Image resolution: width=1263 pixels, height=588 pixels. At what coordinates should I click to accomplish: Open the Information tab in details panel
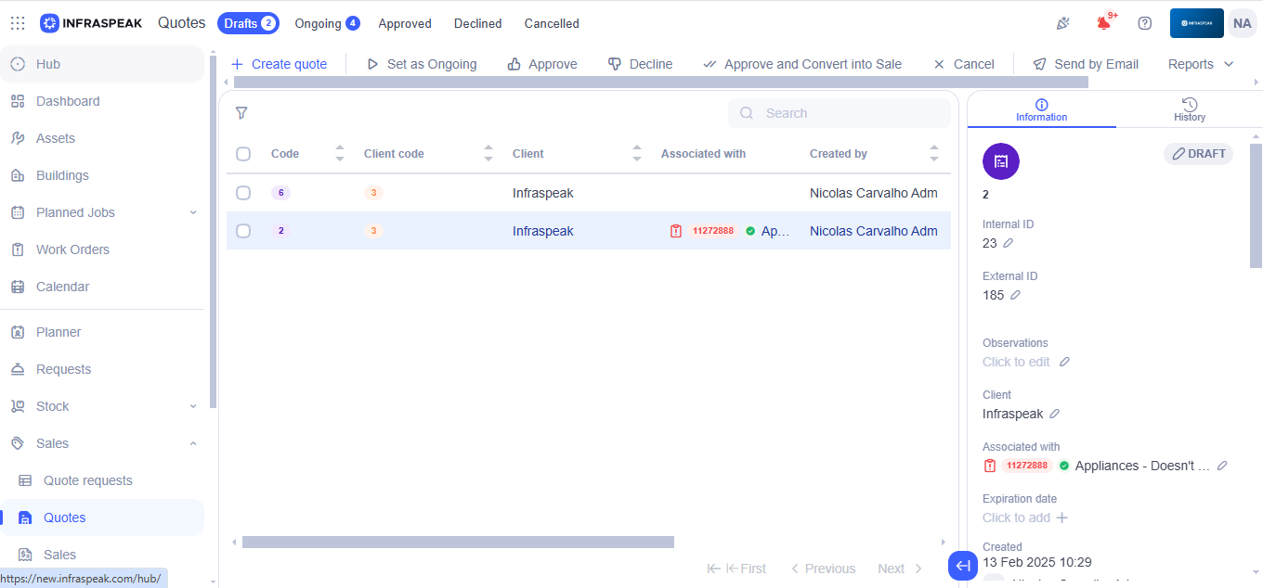tap(1042, 109)
